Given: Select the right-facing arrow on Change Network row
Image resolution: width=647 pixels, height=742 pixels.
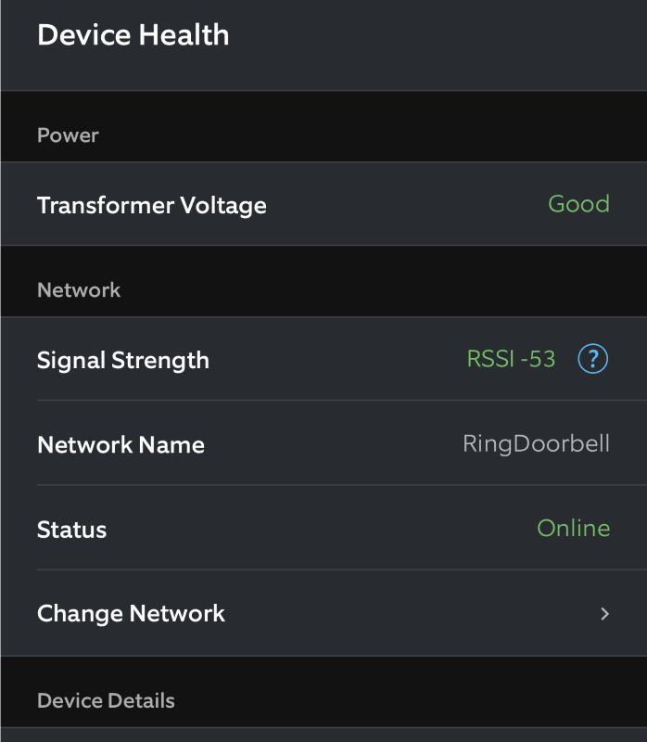Looking at the screenshot, I should [x=604, y=613].
